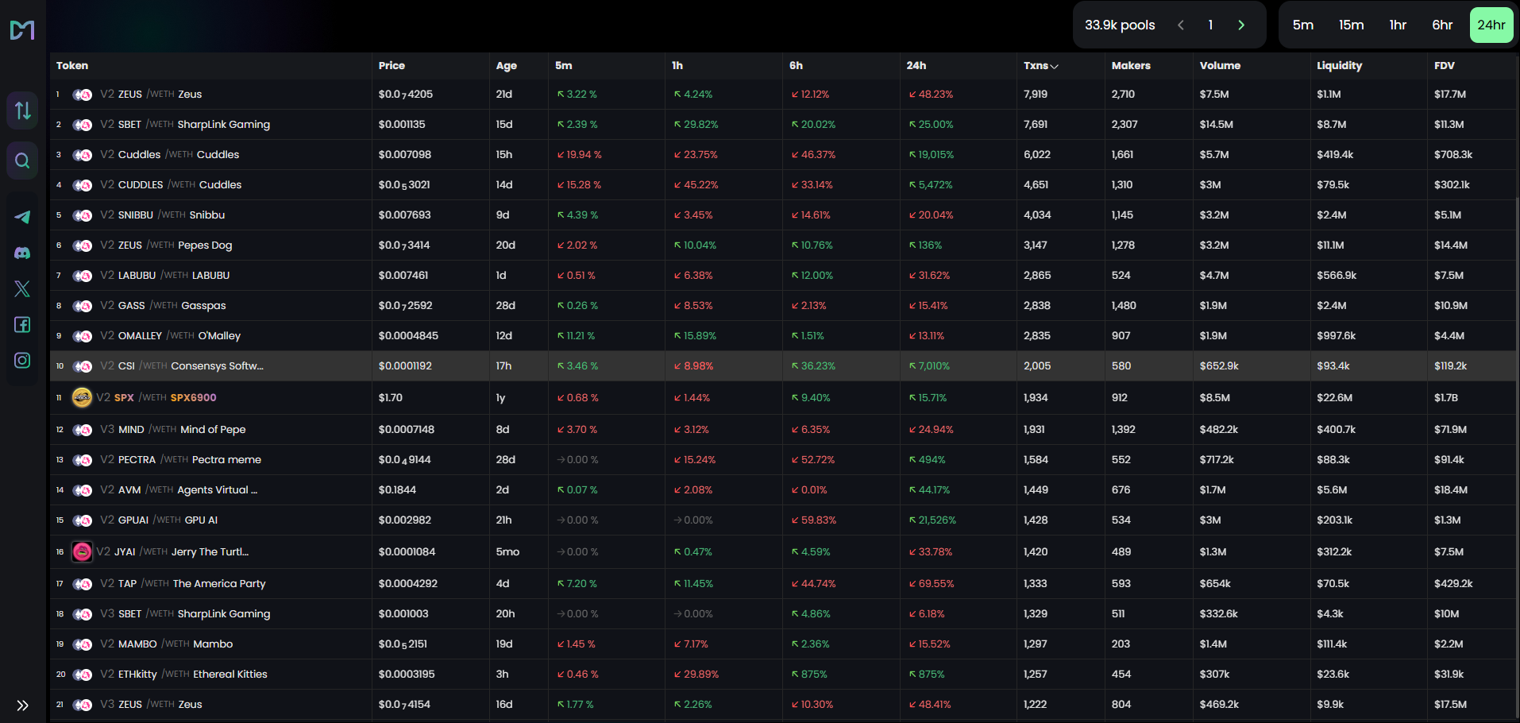Go to the next page of pools
Screen dimensions: 1520x723
coord(1240,25)
